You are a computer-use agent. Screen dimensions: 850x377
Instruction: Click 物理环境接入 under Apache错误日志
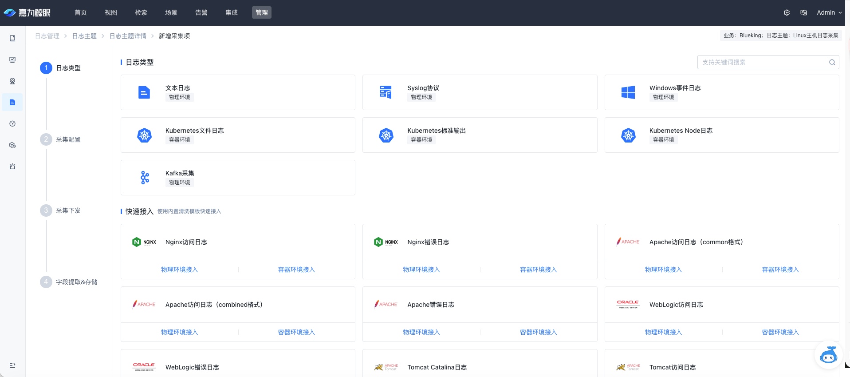(421, 332)
